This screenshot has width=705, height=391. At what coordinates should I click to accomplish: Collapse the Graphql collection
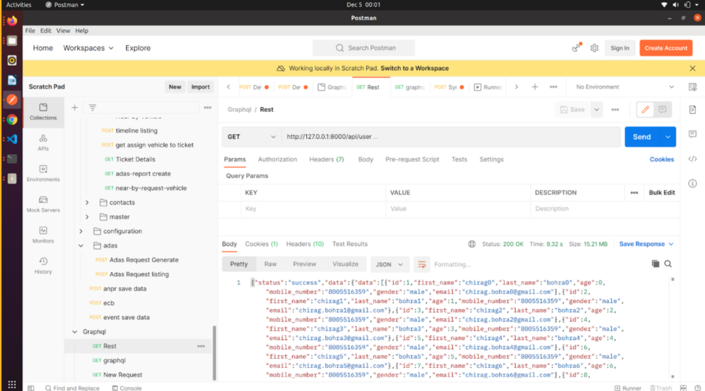(x=74, y=332)
